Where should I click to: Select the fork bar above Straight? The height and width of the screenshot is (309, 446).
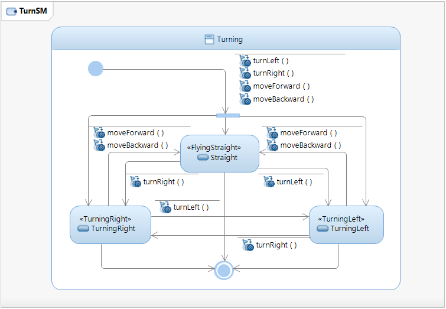click(228, 115)
